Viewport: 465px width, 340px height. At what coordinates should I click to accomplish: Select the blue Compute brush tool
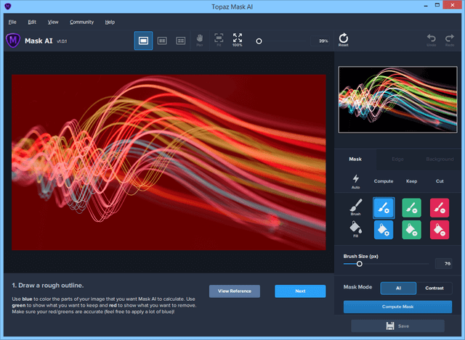(385, 207)
